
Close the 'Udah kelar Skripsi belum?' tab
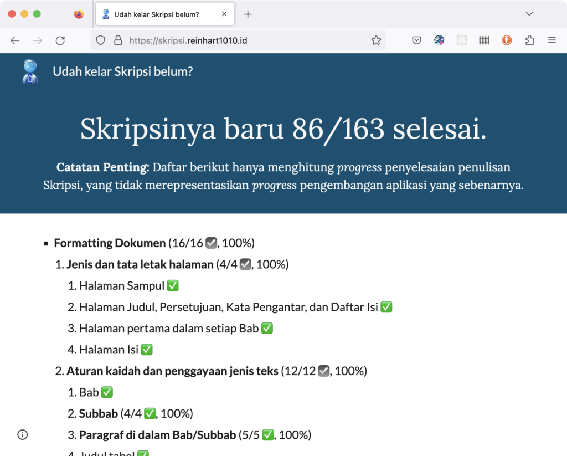(224, 14)
